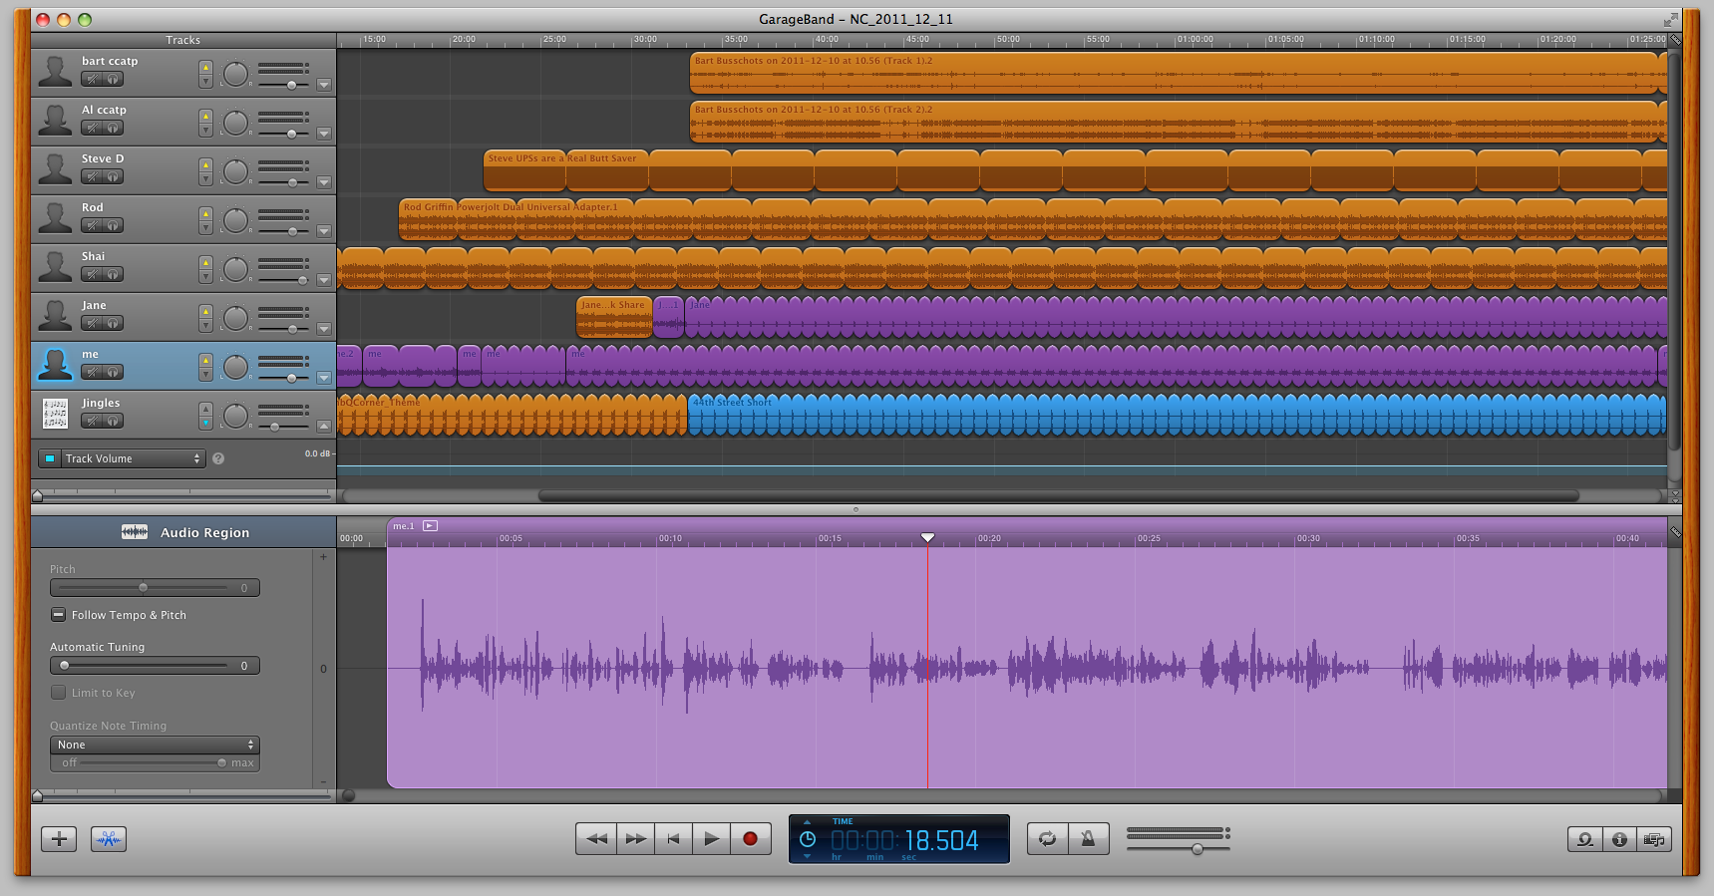Solo the Steve D track with headphones button

tap(114, 177)
